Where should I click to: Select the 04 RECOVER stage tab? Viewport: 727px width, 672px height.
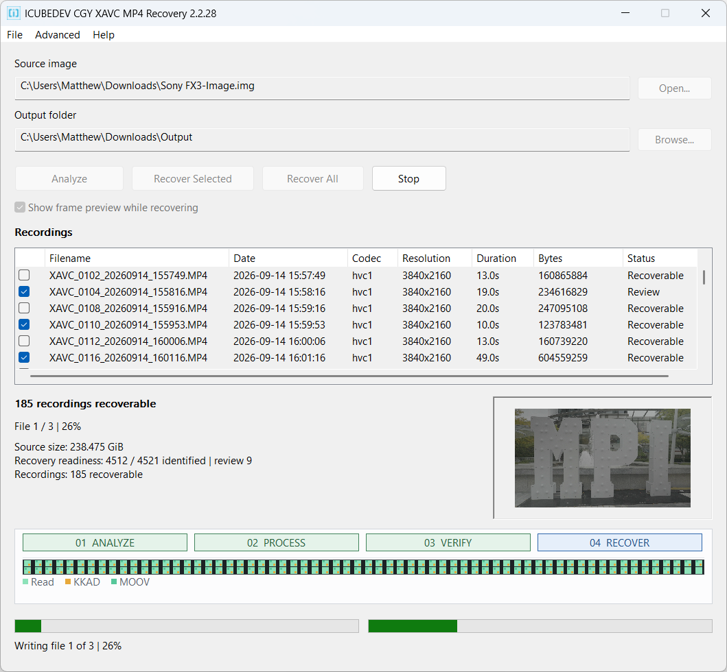point(619,542)
